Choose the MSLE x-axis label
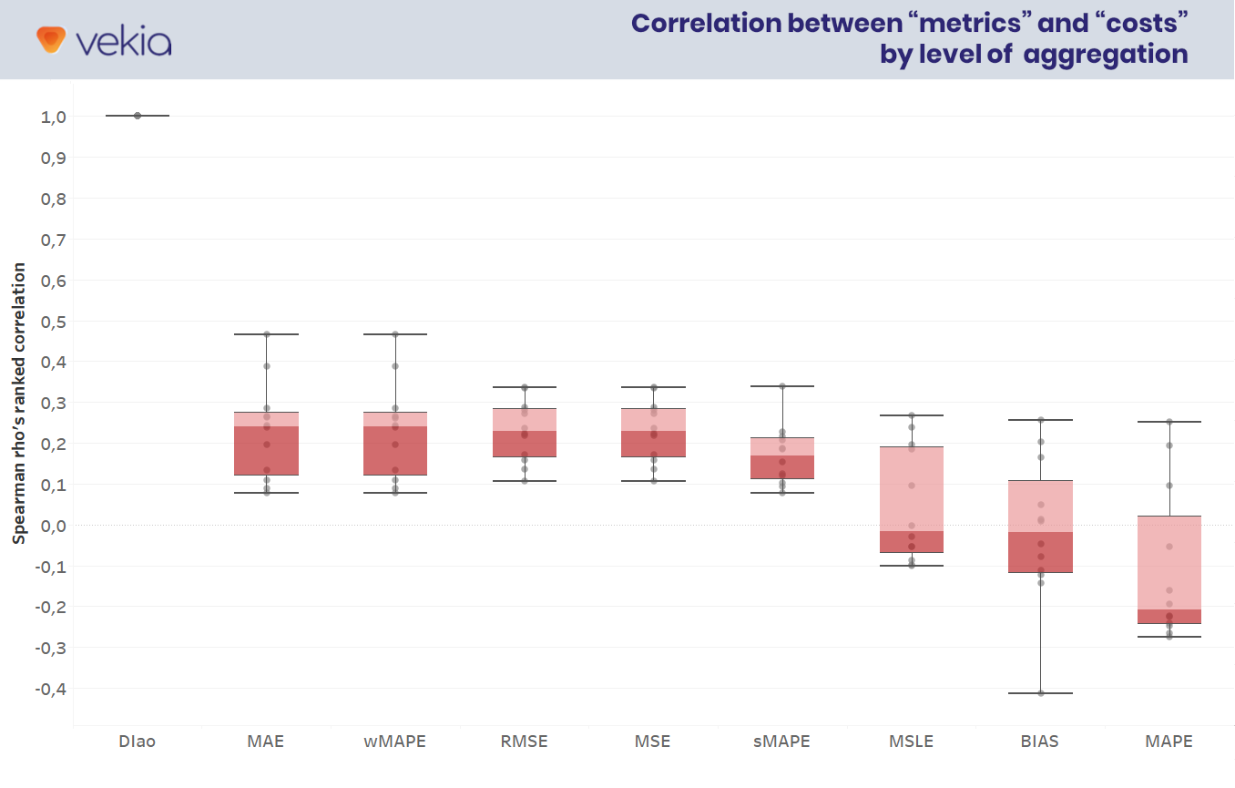 (911, 742)
